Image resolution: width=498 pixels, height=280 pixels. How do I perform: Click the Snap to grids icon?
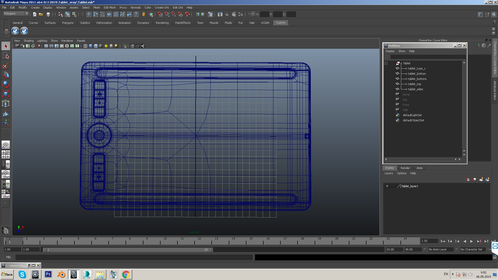click(x=160, y=14)
